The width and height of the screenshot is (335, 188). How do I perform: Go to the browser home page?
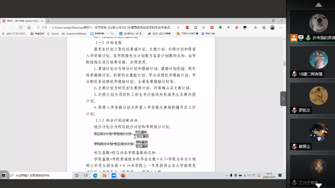click(29, 27)
